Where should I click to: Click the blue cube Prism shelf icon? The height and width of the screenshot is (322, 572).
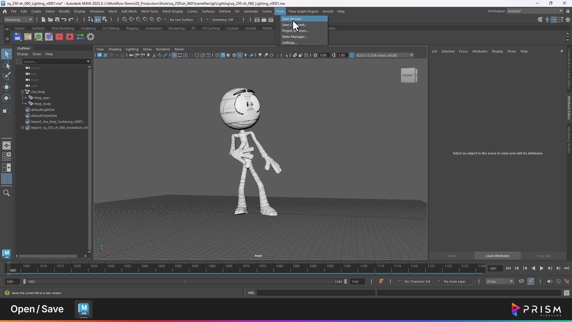[x=49, y=37]
